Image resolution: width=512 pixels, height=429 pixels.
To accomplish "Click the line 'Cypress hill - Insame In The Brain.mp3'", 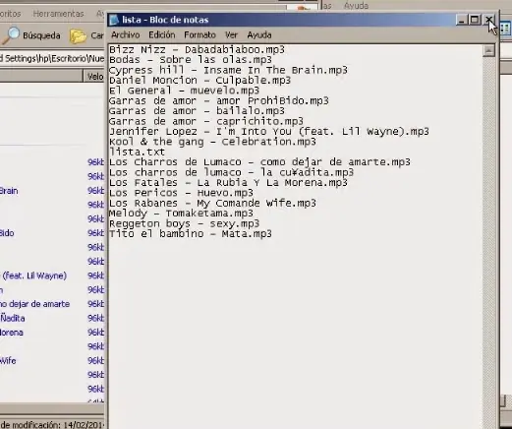I will pos(228,70).
